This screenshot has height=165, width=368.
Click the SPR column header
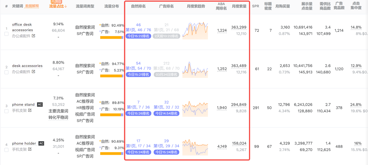click(x=256, y=6)
